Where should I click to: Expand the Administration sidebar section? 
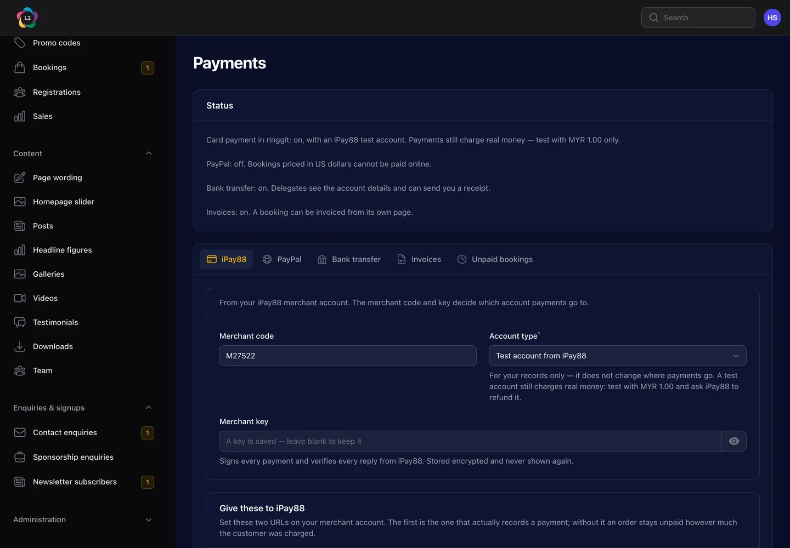click(x=149, y=520)
